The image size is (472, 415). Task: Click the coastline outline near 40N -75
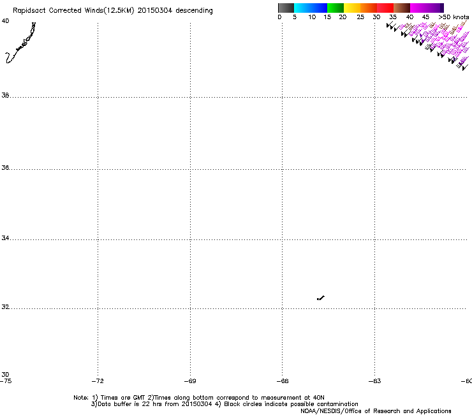[x=21, y=43]
